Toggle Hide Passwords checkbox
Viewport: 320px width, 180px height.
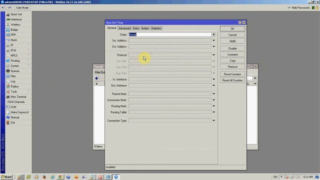point(289,7)
